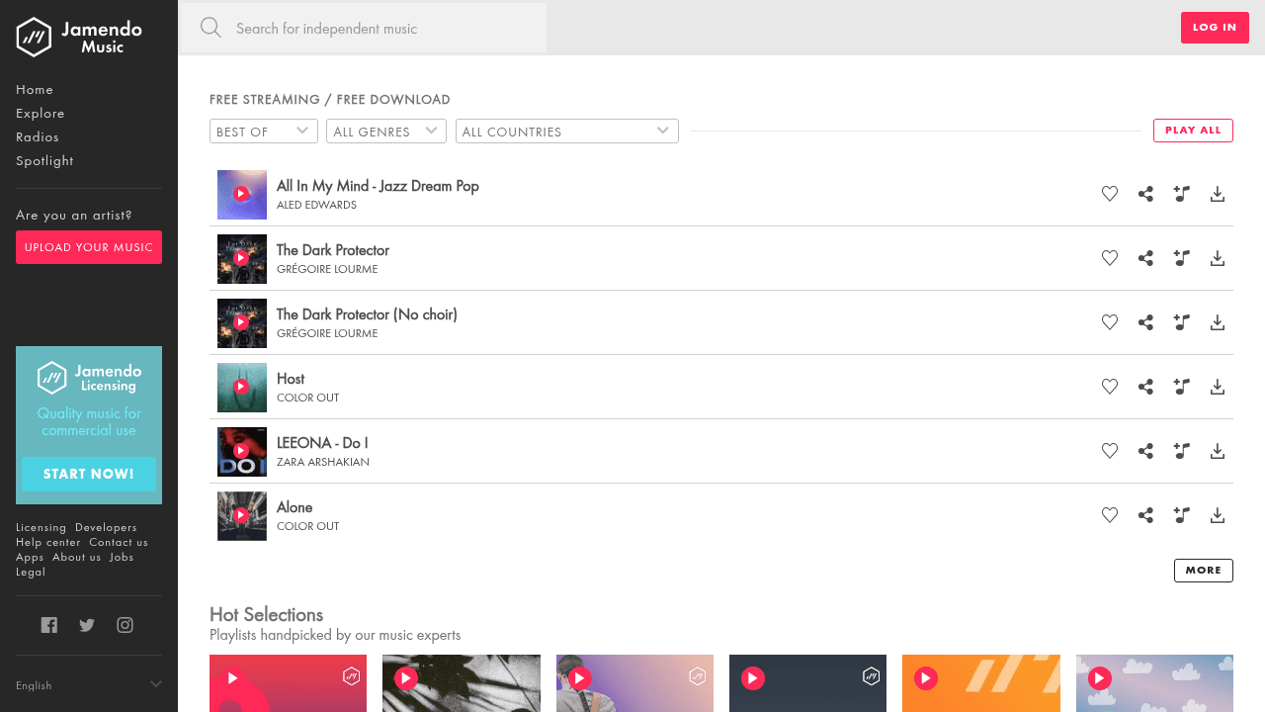Like 'LEEONA - Do I'
1265x712 pixels.
point(1110,451)
